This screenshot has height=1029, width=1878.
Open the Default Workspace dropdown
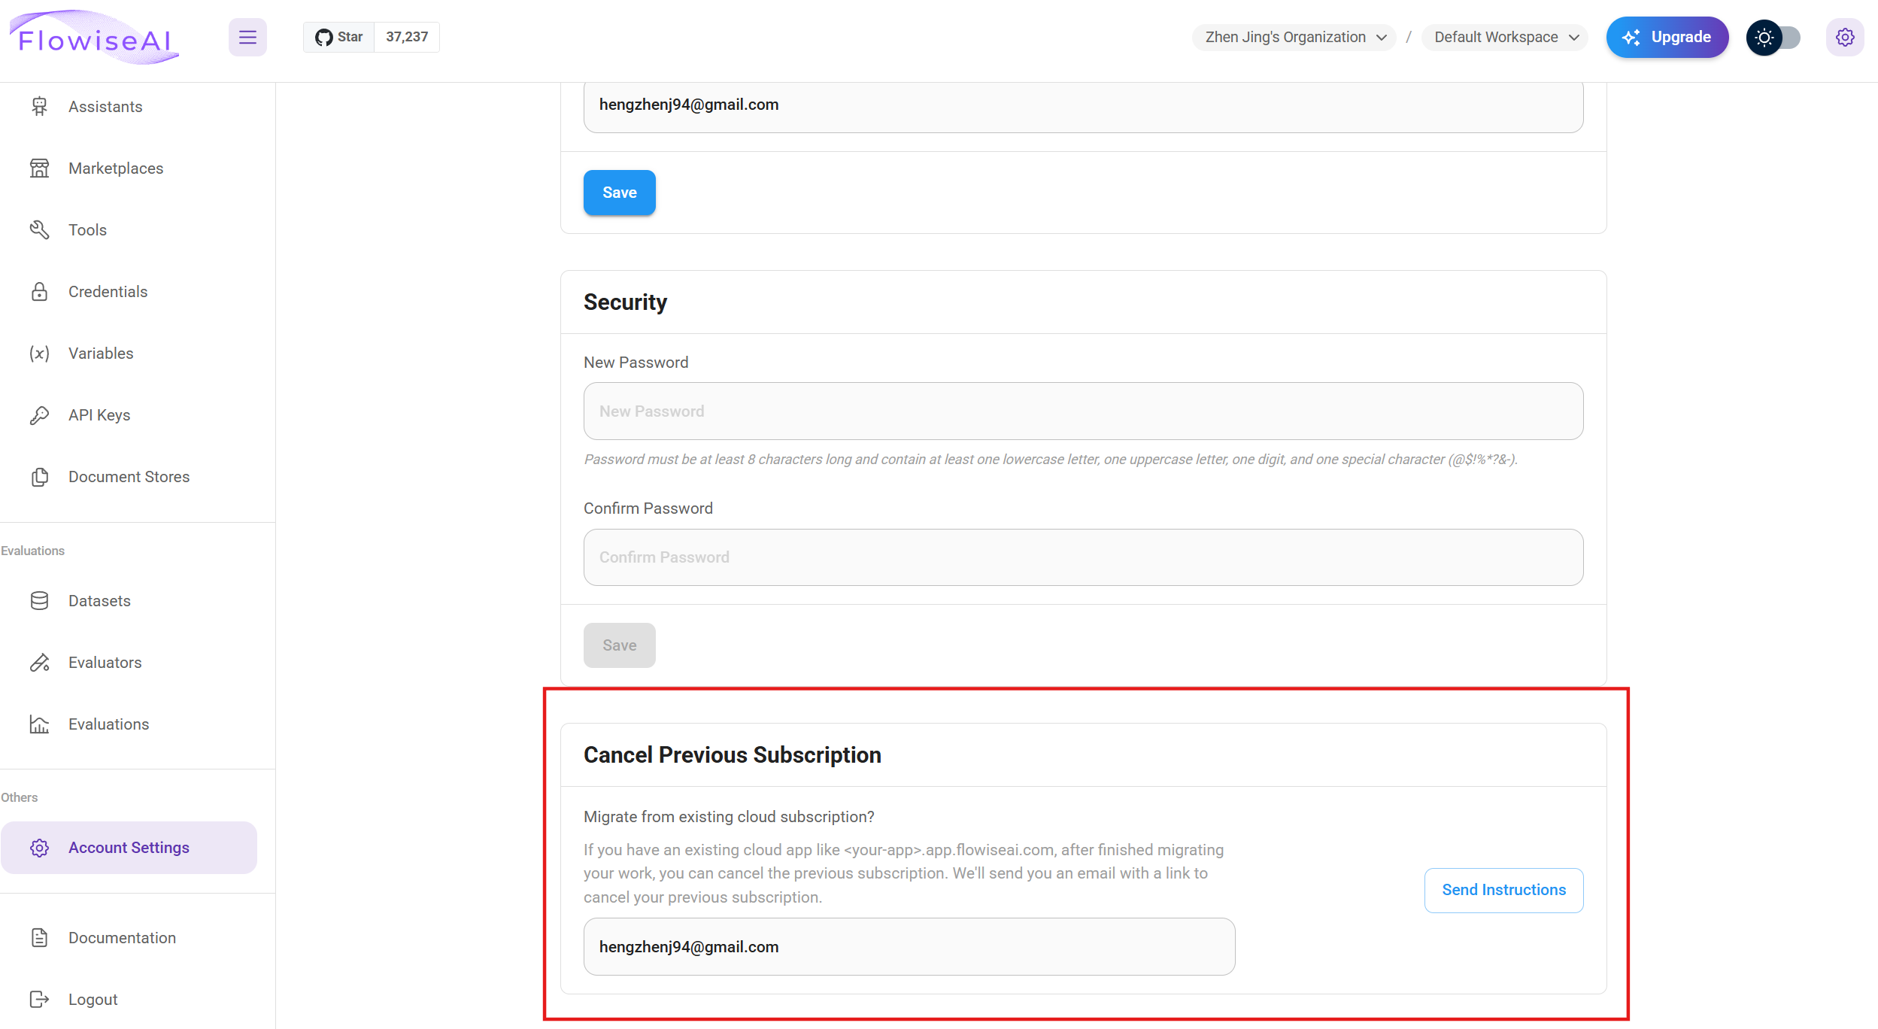tap(1505, 37)
